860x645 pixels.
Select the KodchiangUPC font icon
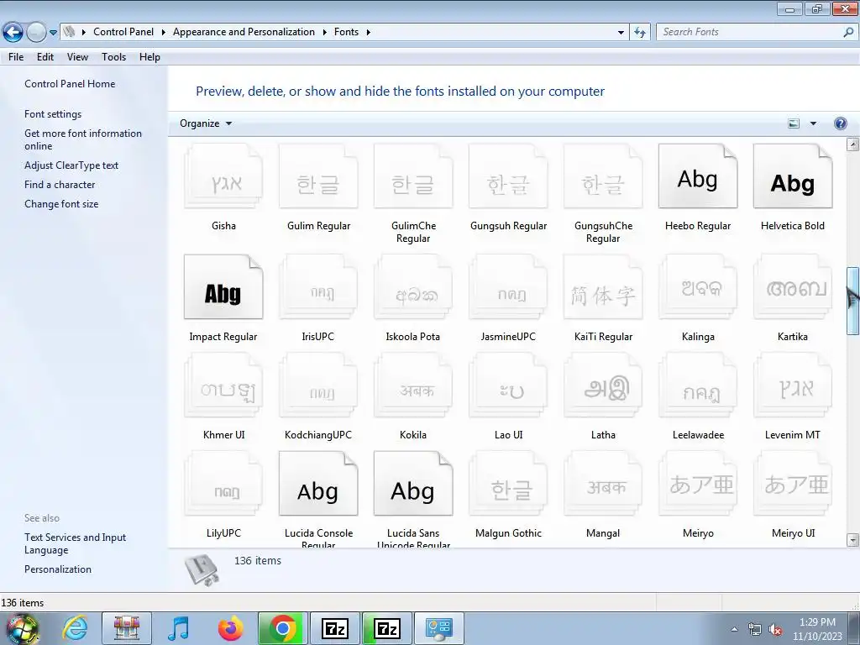coord(318,385)
